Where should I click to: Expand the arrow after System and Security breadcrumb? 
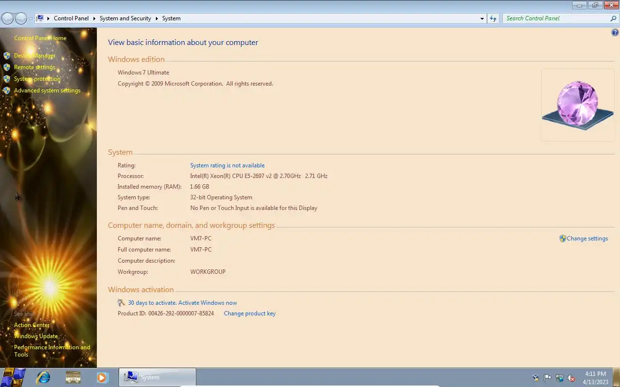(157, 18)
